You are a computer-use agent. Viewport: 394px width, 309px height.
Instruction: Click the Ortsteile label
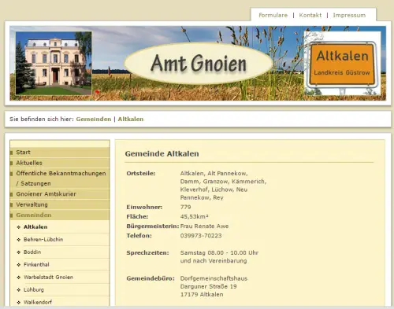pos(141,173)
